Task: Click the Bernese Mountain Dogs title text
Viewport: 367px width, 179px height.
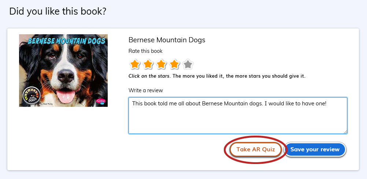Action: point(167,40)
